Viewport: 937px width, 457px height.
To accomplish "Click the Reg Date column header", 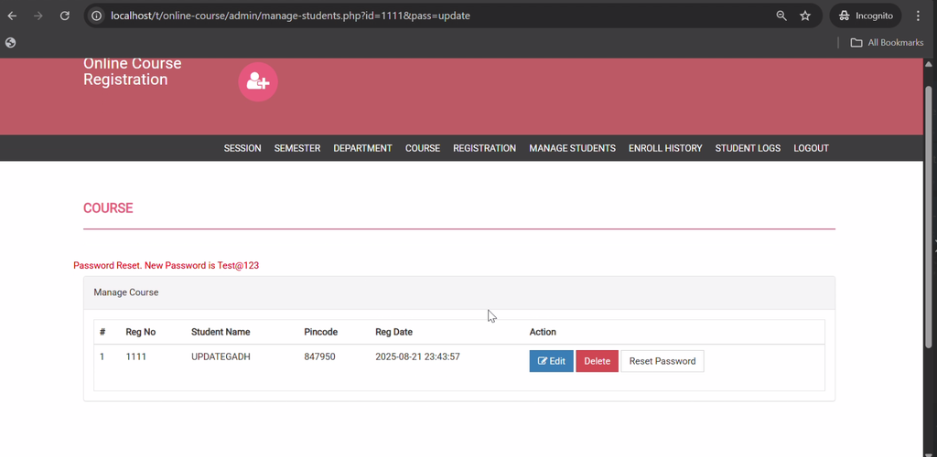I will click(393, 332).
